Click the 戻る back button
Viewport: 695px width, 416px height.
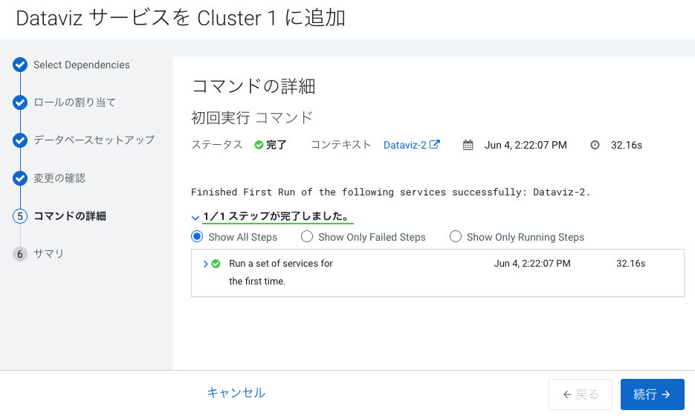pyautogui.click(x=581, y=394)
